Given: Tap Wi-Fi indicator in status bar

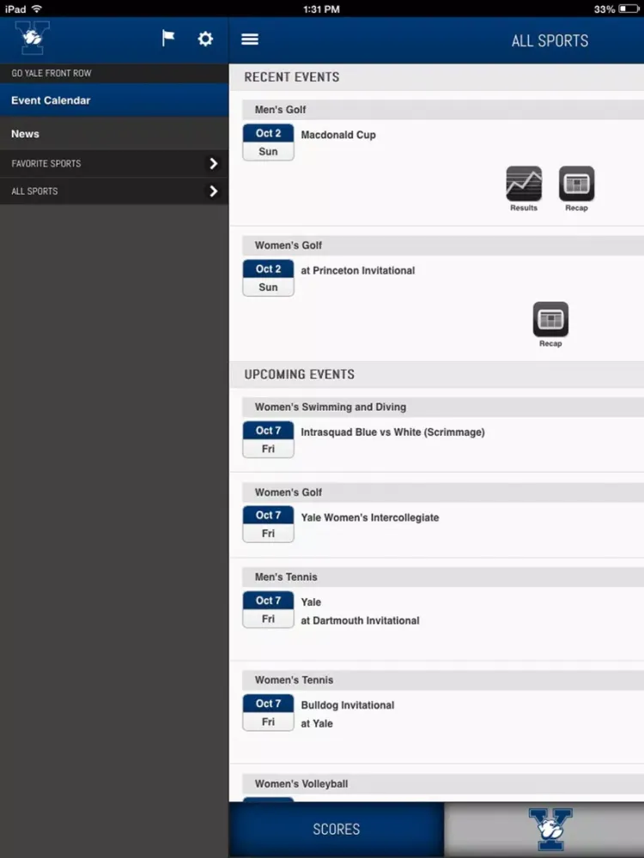Looking at the screenshot, I should click(37, 9).
